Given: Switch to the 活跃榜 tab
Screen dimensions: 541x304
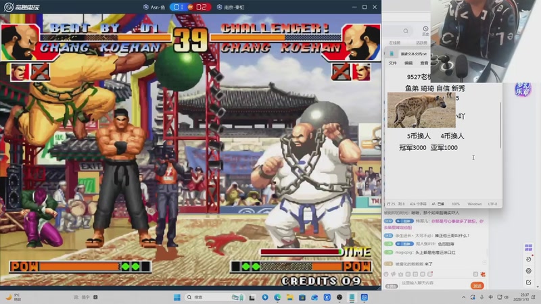Looking at the screenshot, I should coord(421,43).
